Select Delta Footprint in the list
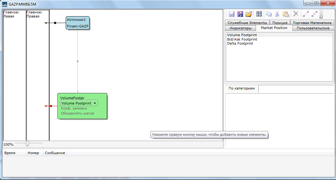336x180 pixels. (279, 43)
